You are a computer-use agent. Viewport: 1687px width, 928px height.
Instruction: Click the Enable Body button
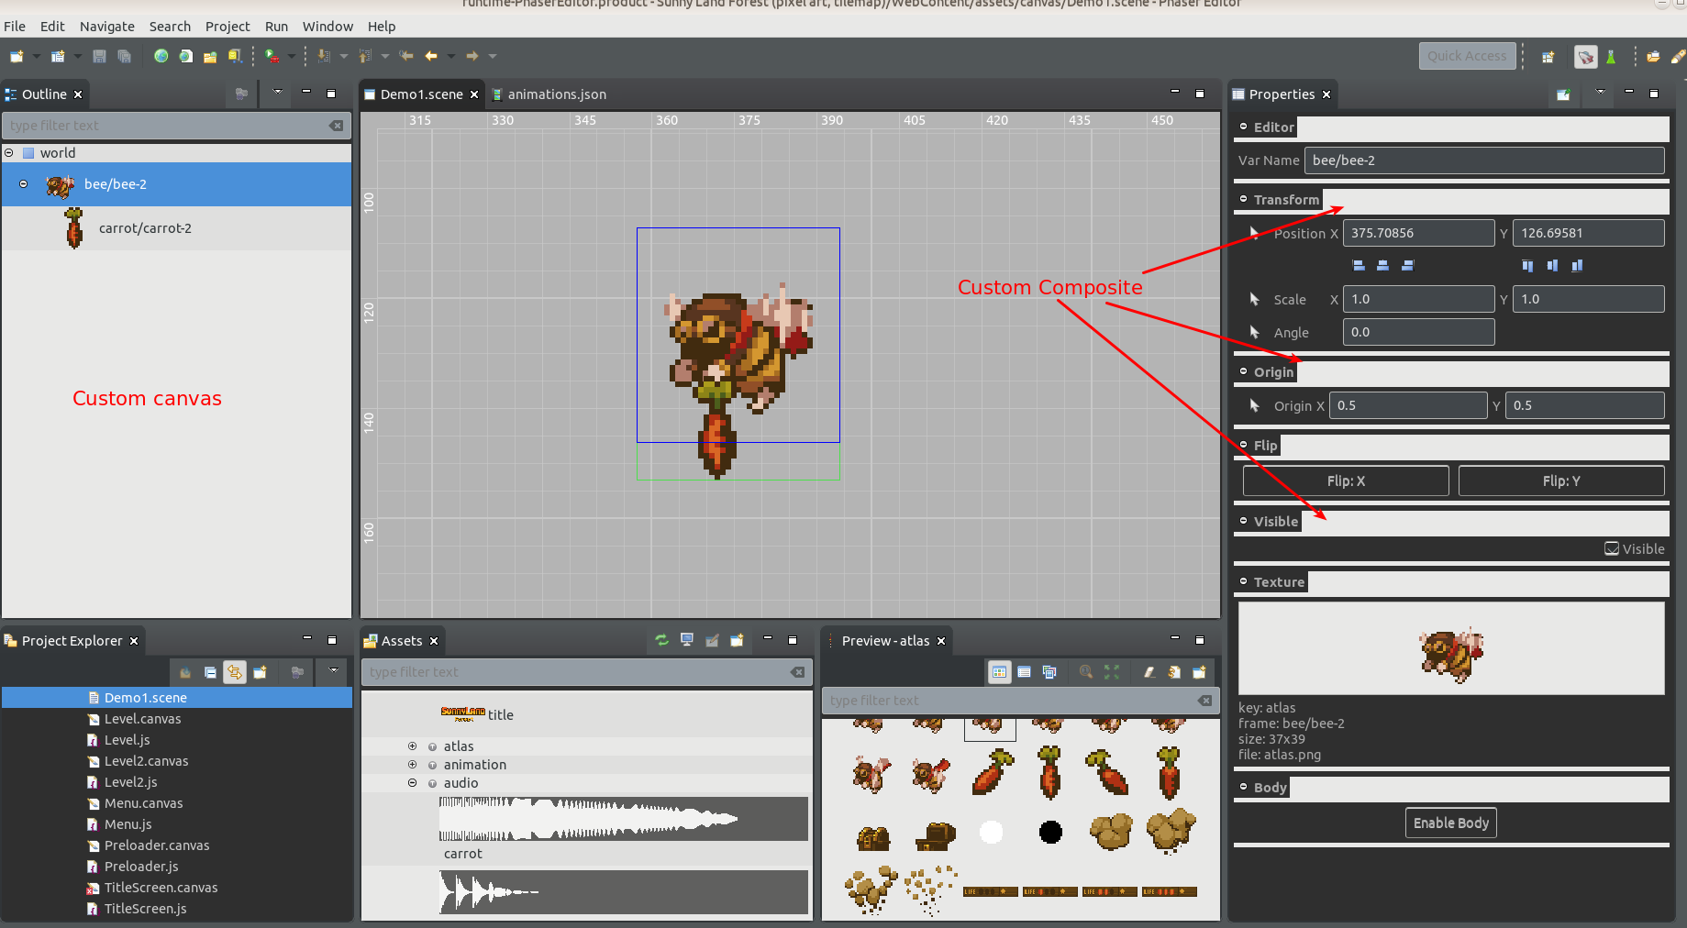(1450, 823)
